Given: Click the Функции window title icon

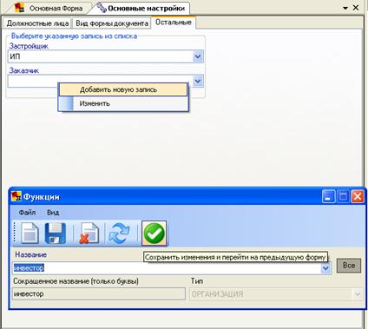Looking at the screenshot, I should (16, 196).
